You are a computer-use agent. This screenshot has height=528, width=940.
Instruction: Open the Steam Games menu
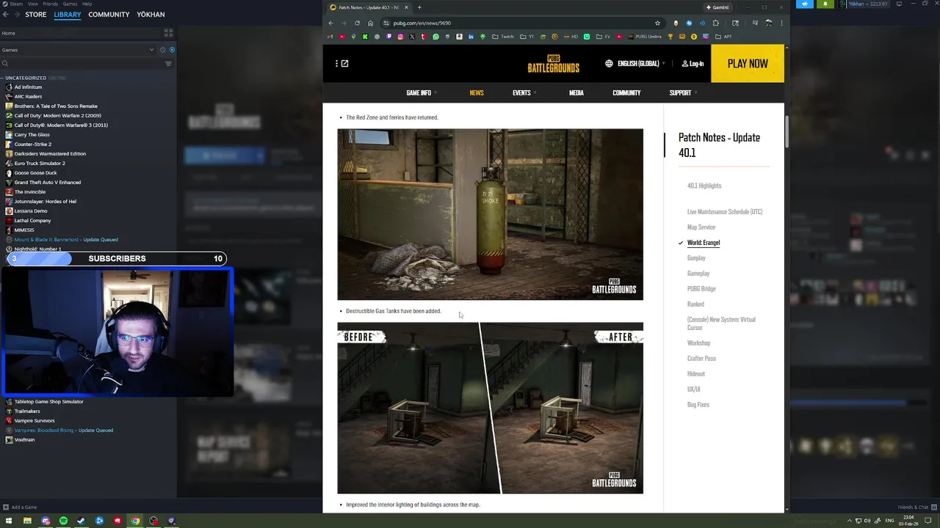coord(70,4)
